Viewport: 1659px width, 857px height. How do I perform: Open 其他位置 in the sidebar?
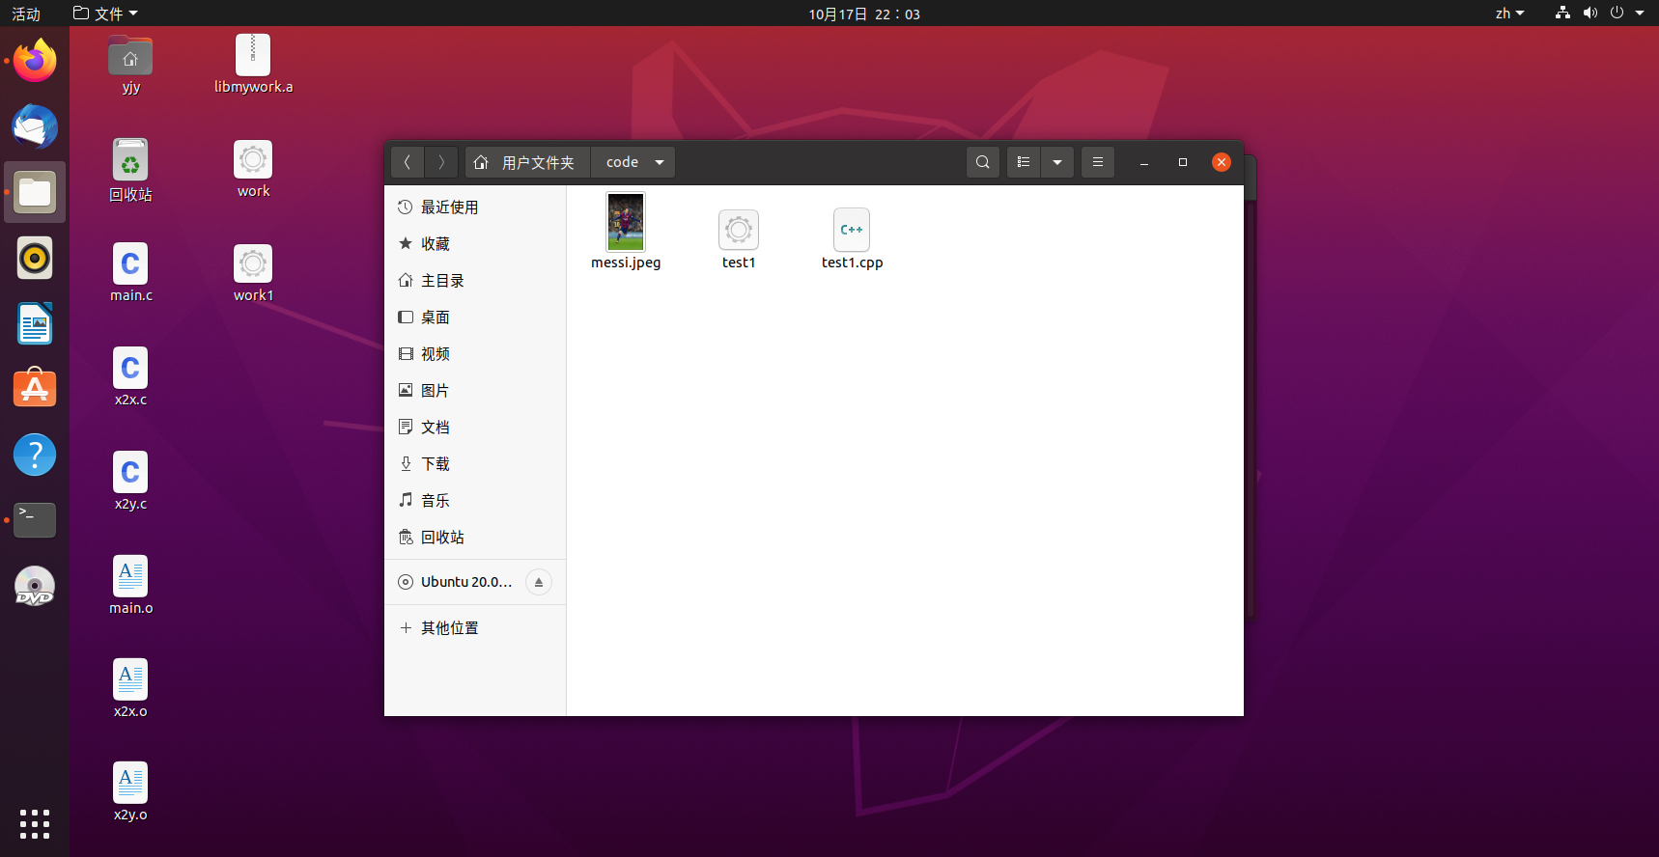point(475,628)
